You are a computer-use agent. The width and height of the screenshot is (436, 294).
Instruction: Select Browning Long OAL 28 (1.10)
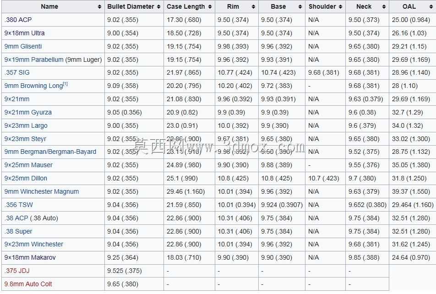point(404,86)
